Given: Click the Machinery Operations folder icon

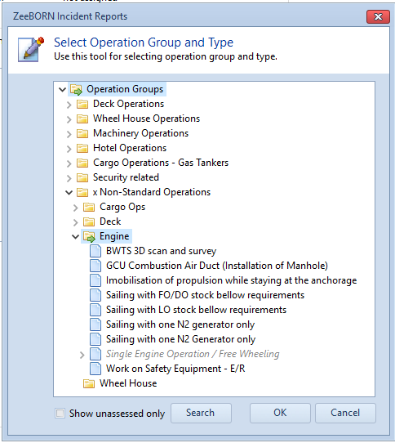Looking at the screenshot, I should (82, 133).
